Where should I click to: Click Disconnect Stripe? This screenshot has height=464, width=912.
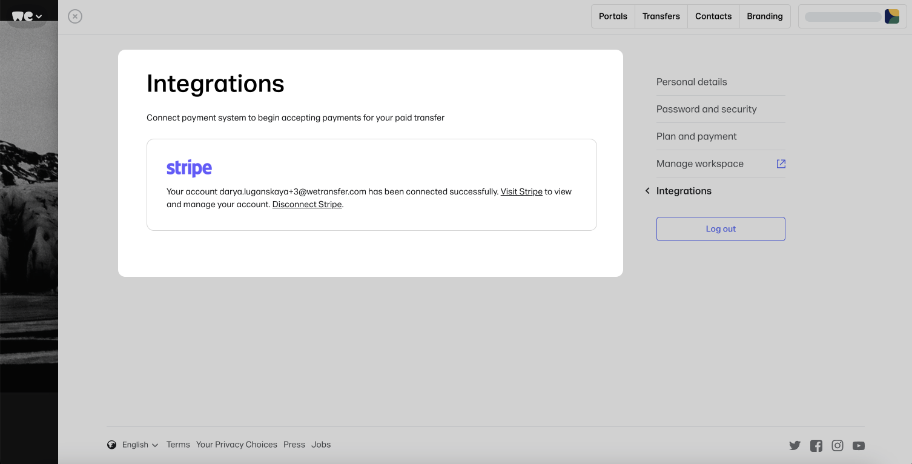[x=306, y=204]
